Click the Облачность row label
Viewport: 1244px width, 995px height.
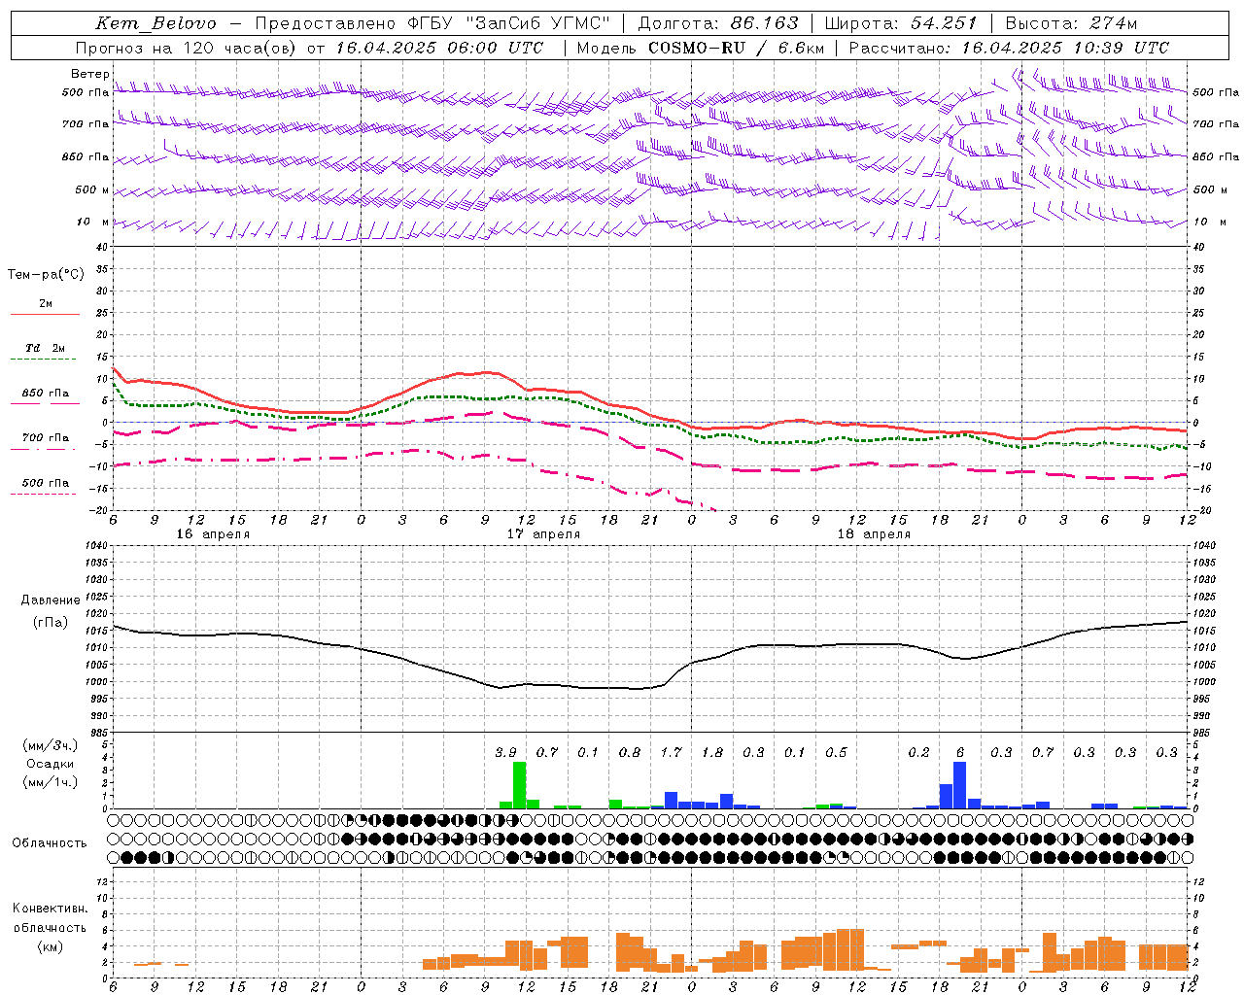50,843
